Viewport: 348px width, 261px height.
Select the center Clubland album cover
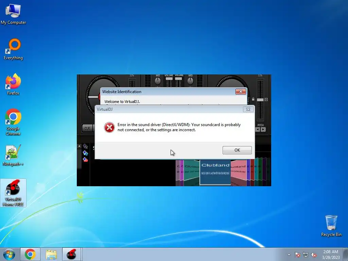(x=215, y=172)
